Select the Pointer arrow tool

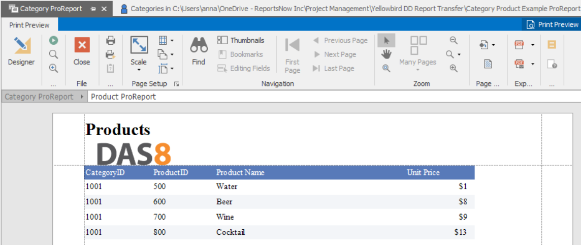click(x=386, y=40)
